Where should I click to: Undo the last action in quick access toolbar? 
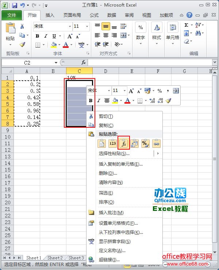click(23, 5)
